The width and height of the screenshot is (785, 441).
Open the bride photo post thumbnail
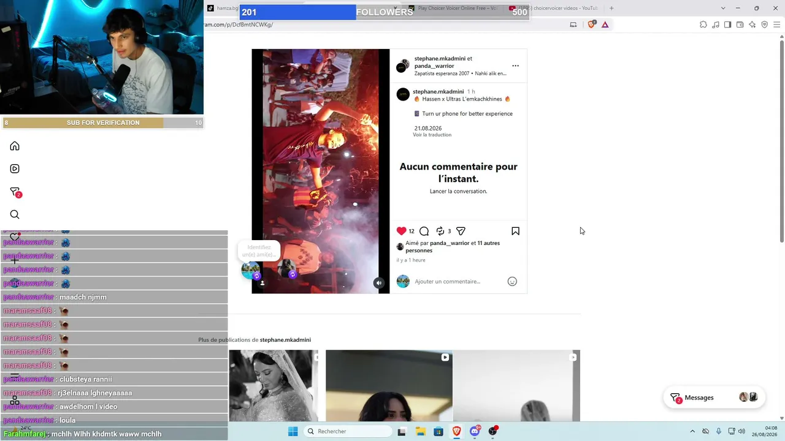click(x=274, y=386)
